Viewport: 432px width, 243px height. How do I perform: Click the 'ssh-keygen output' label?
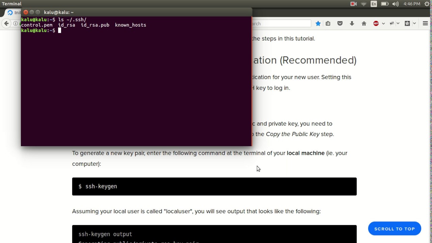(105, 234)
